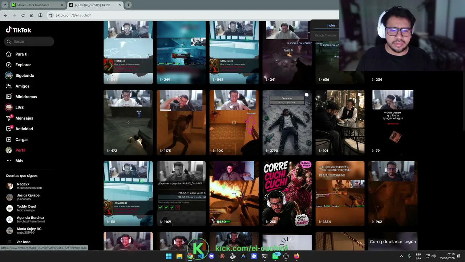
Task: Open the Actividad notifications icon
Action: (9, 129)
